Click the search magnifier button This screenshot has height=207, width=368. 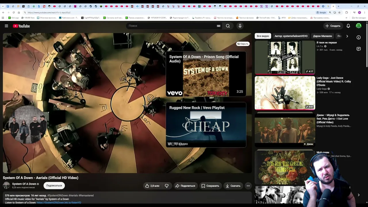pyautogui.click(x=228, y=26)
